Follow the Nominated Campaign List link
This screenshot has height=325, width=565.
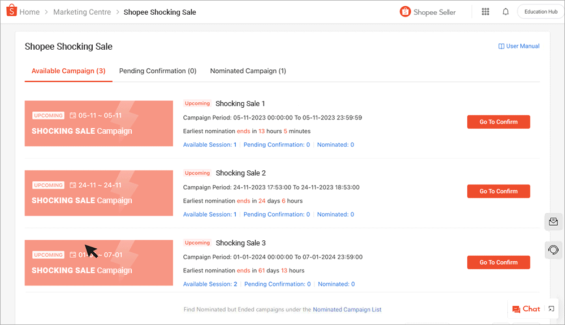pyautogui.click(x=347, y=309)
